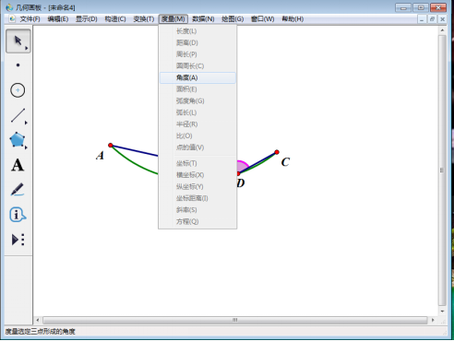Click the document icon beside the 文件 menu
Image resolution: width=454 pixels, height=341 pixels.
[12, 19]
